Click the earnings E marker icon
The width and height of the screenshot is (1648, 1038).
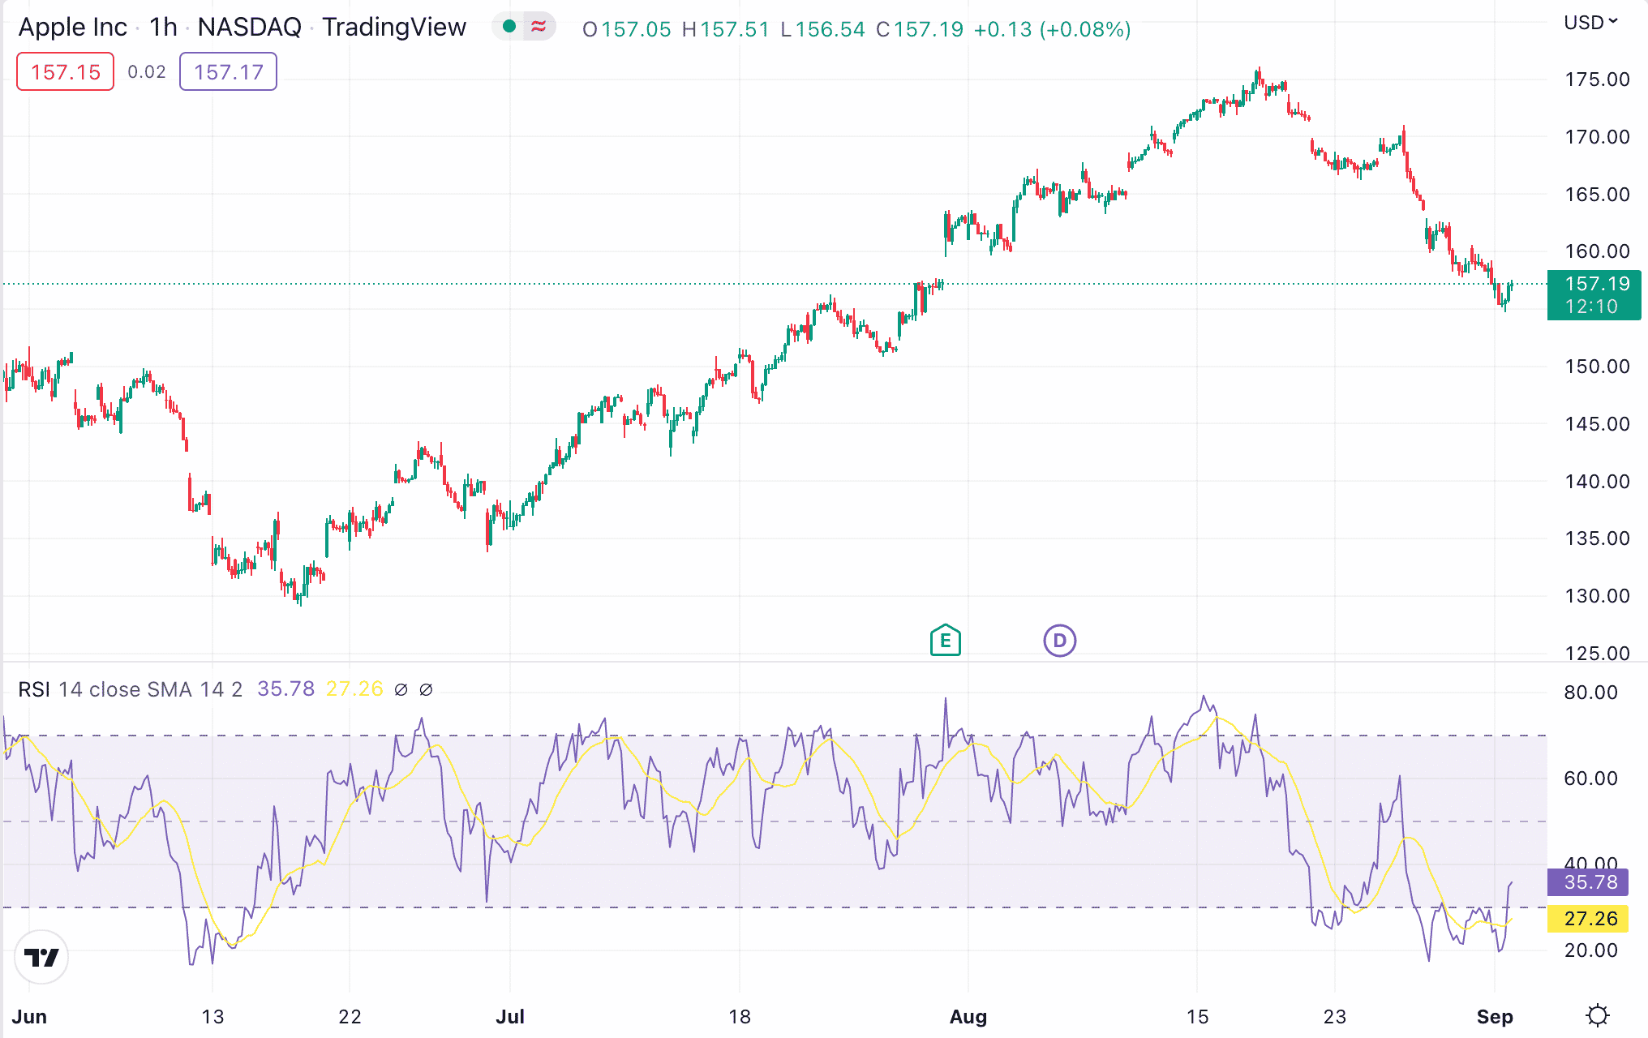[945, 641]
